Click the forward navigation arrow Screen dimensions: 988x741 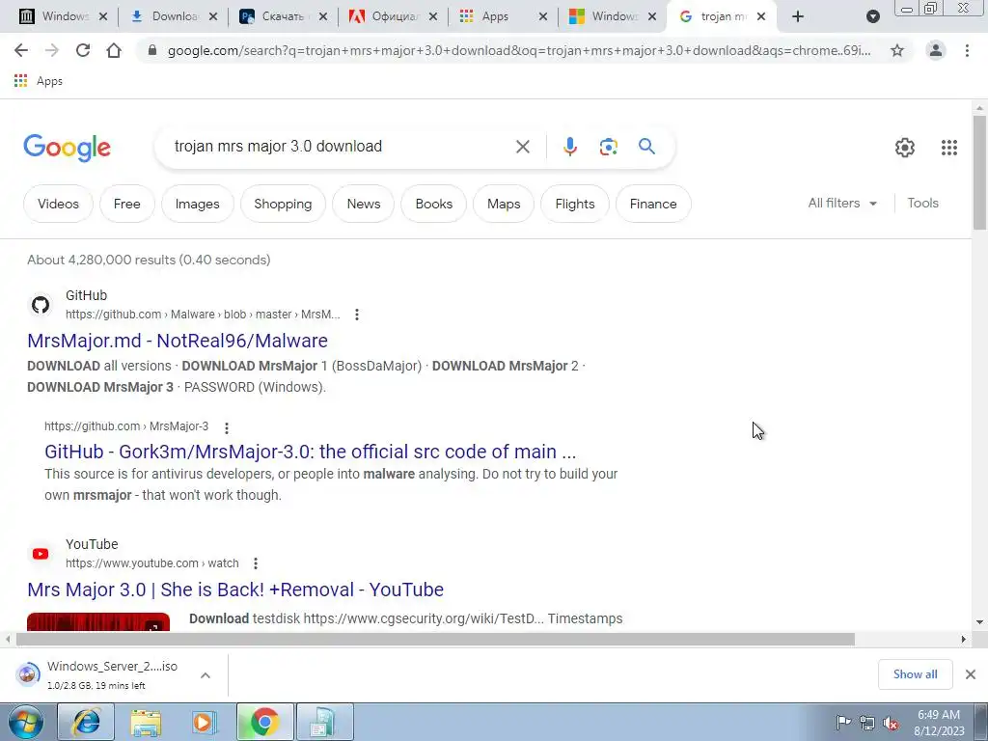click(52, 50)
